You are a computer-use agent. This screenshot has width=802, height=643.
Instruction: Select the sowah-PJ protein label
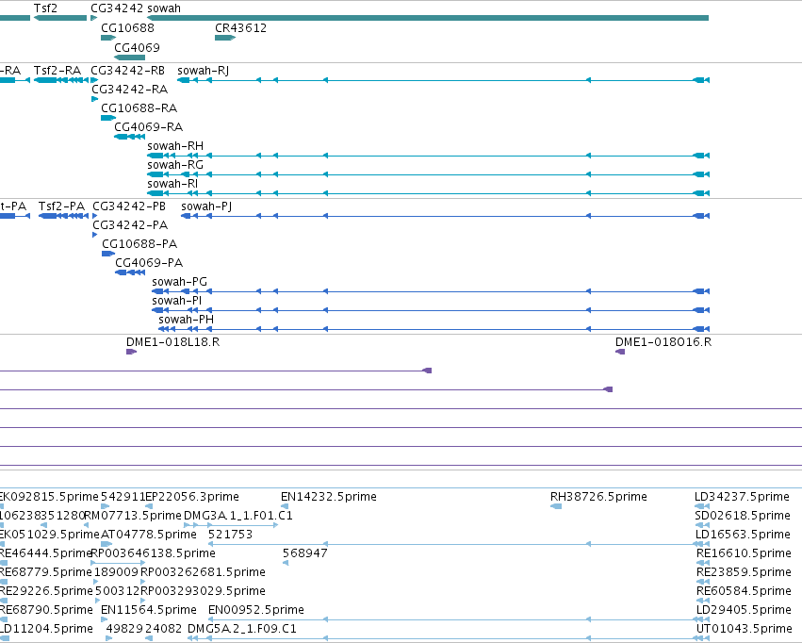(x=206, y=206)
